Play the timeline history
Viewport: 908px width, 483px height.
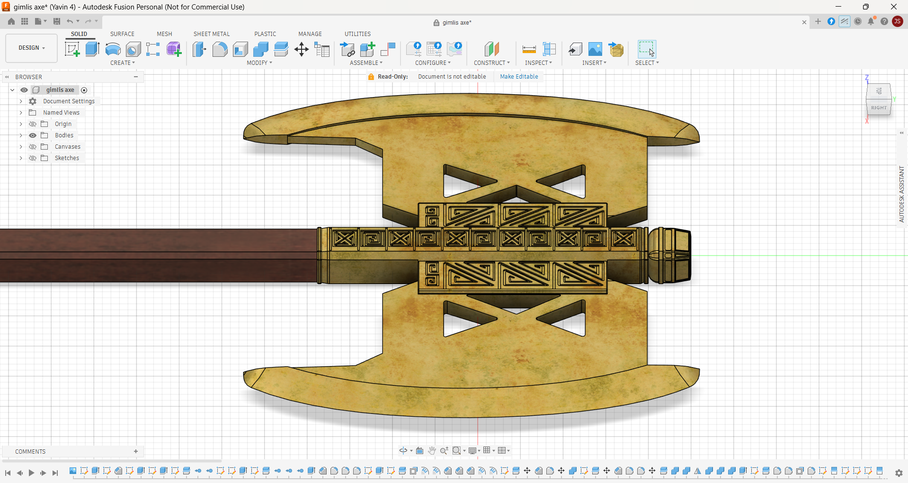pos(31,473)
